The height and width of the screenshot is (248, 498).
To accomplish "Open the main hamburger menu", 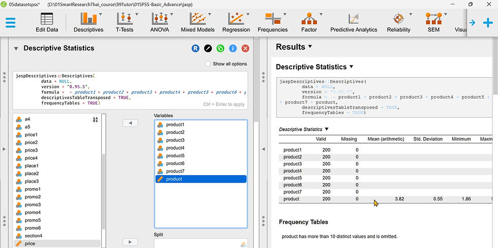I will click(x=11, y=22).
